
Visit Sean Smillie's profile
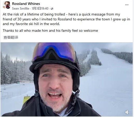click(20, 9)
